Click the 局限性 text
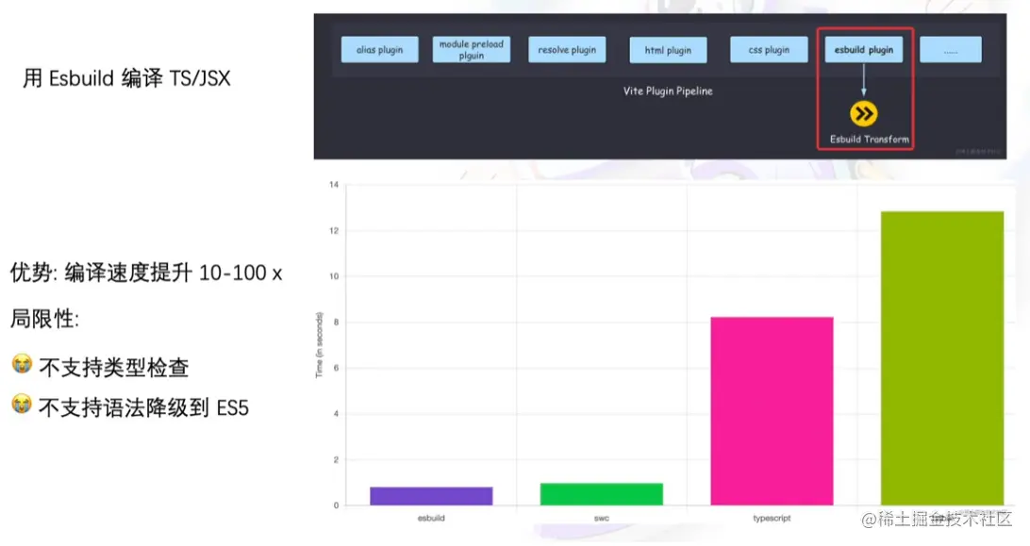The height and width of the screenshot is (546, 1030). (x=44, y=320)
